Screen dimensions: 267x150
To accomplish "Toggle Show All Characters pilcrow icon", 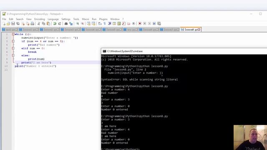I will [105, 24].
